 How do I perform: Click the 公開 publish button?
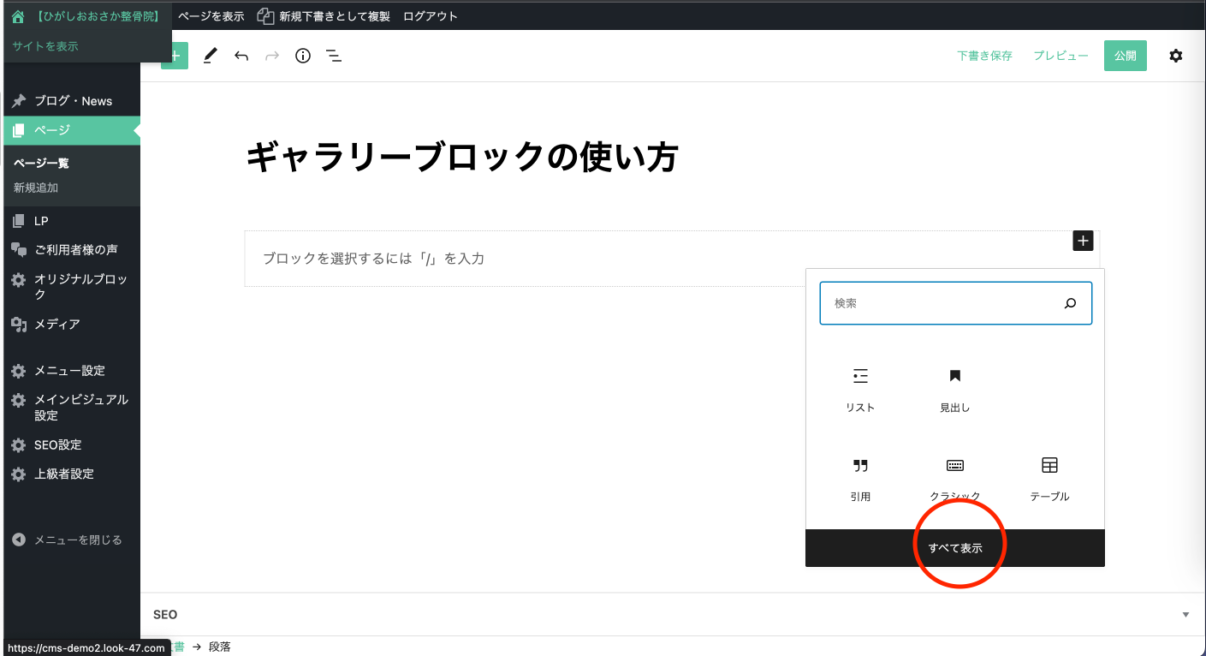1125,56
